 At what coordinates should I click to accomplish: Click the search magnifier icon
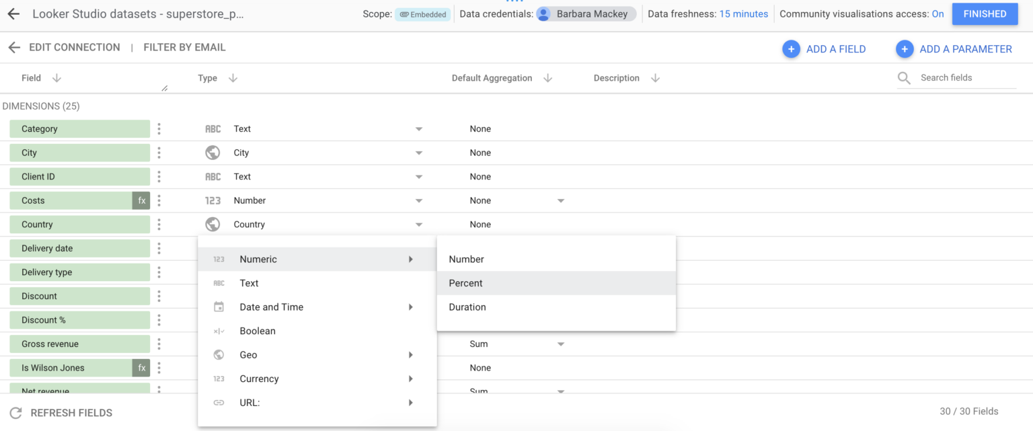click(x=903, y=77)
